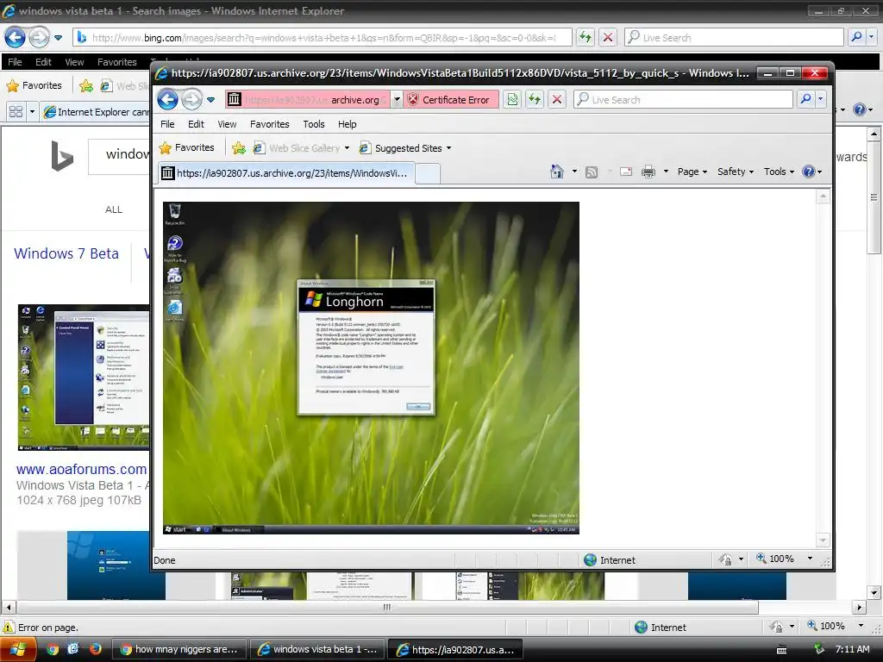Click the search magnifier in archive.org window
The width and height of the screenshot is (883, 662).
point(805,100)
